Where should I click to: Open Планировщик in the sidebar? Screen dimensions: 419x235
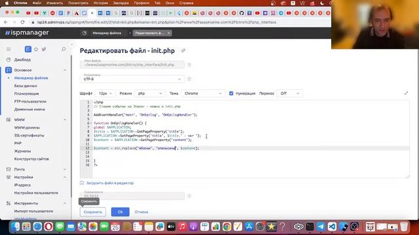click(x=26, y=93)
